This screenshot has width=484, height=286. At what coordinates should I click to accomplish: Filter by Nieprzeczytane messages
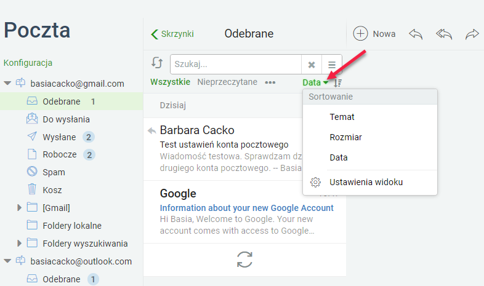227,82
